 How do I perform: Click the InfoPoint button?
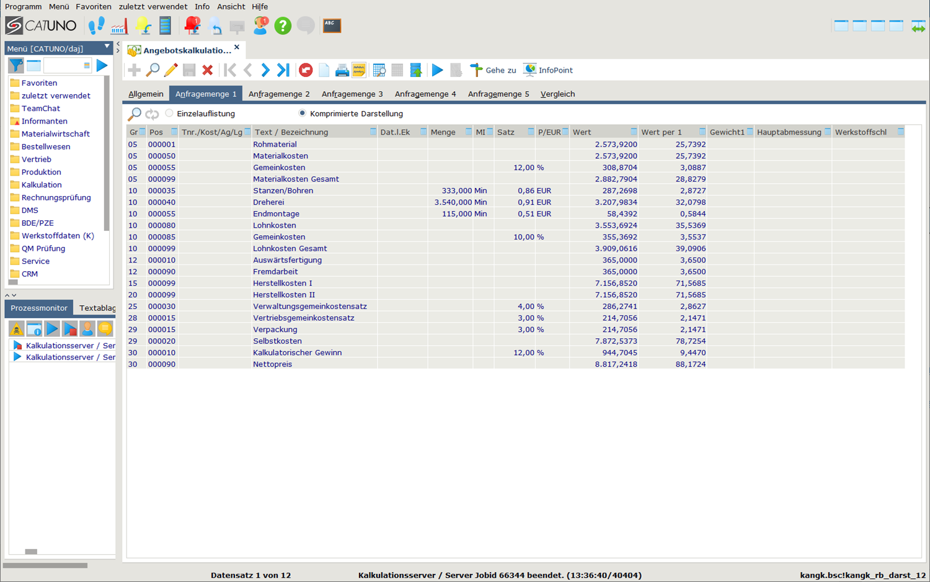tap(548, 70)
